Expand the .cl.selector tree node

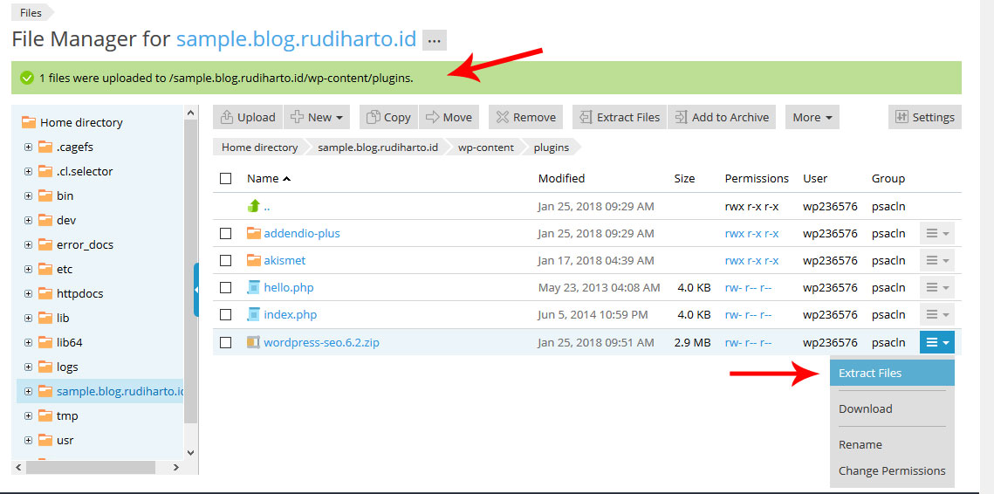(x=28, y=171)
